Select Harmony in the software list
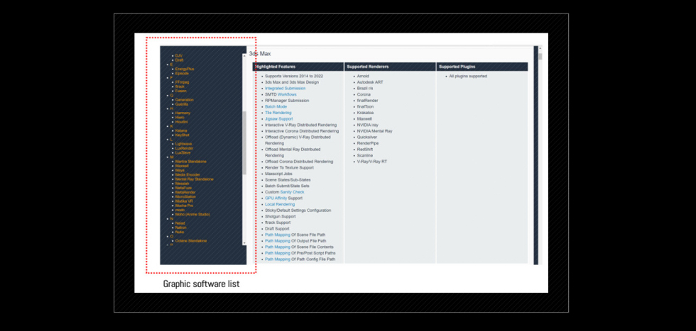 (183, 113)
